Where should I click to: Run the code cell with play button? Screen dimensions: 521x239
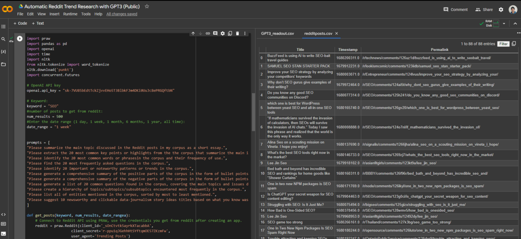(x=20, y=38)
